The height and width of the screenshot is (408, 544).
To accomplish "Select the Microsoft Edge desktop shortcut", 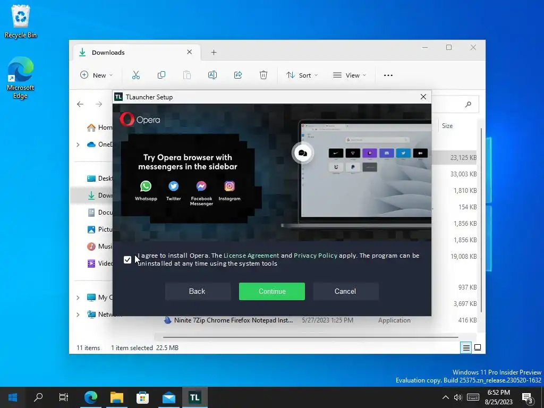I will point(21,78).
